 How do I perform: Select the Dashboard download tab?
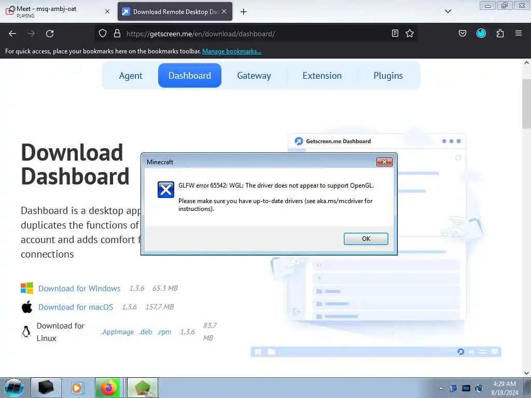click(190, 76)
